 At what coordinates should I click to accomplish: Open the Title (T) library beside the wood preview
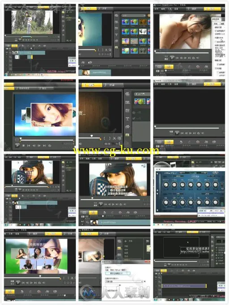tap(127, 119)
